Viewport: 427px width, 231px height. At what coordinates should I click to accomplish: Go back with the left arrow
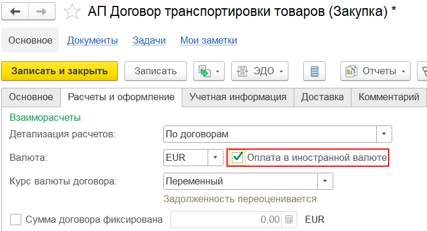pos(15,11)
